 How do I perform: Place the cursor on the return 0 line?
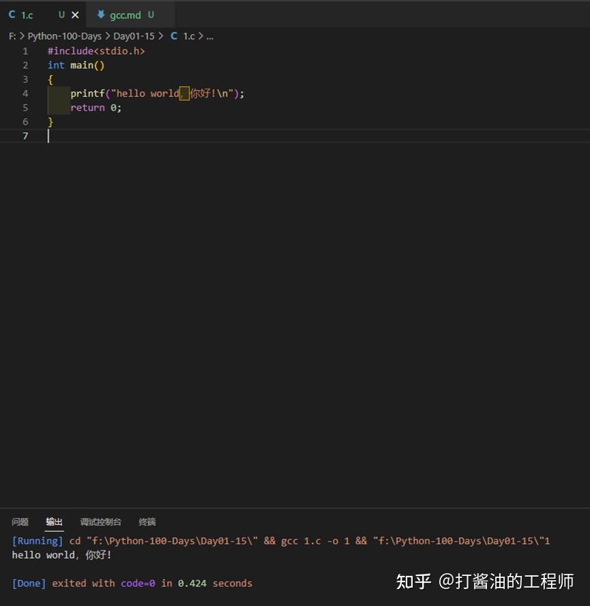point(95,107)
